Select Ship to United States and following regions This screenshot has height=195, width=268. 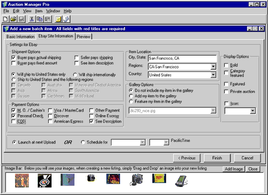tap(13, 79)
